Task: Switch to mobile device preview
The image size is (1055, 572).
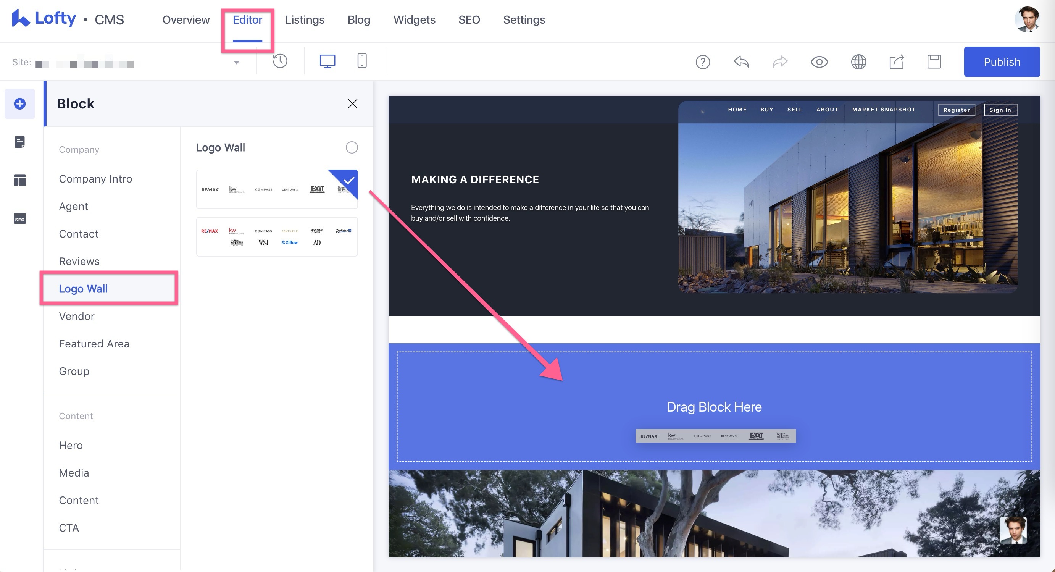Action: 361,61
